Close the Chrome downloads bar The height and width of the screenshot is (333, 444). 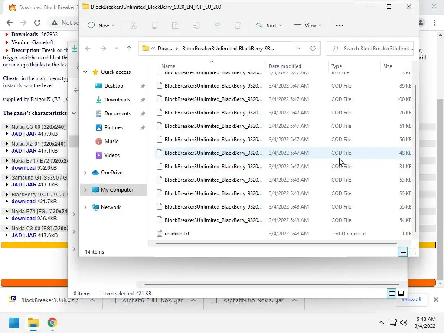point(436,300)
